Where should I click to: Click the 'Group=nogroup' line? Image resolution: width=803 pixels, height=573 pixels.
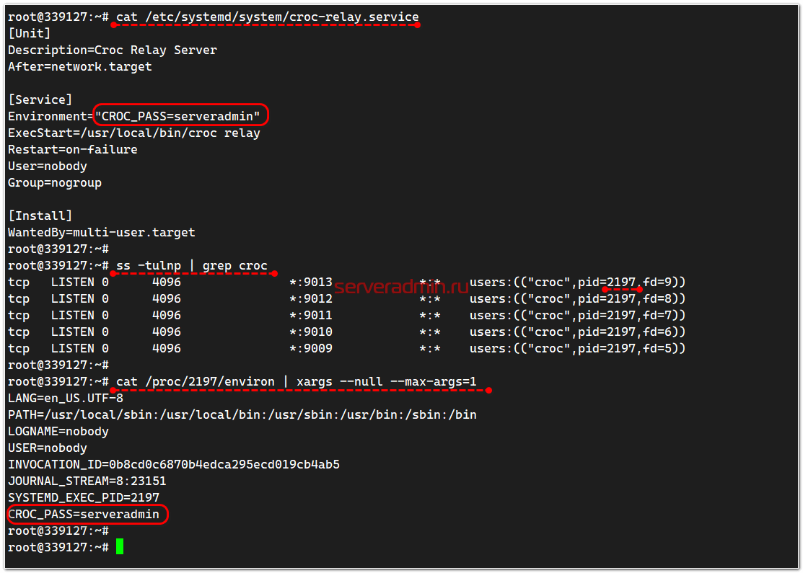point(55,182)
